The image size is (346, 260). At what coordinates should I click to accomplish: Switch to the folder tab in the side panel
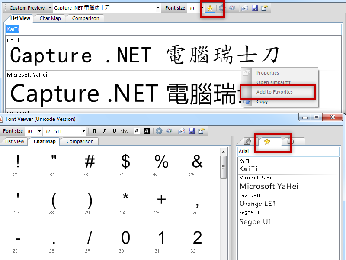pyautogui.click(x=290, y=141)
